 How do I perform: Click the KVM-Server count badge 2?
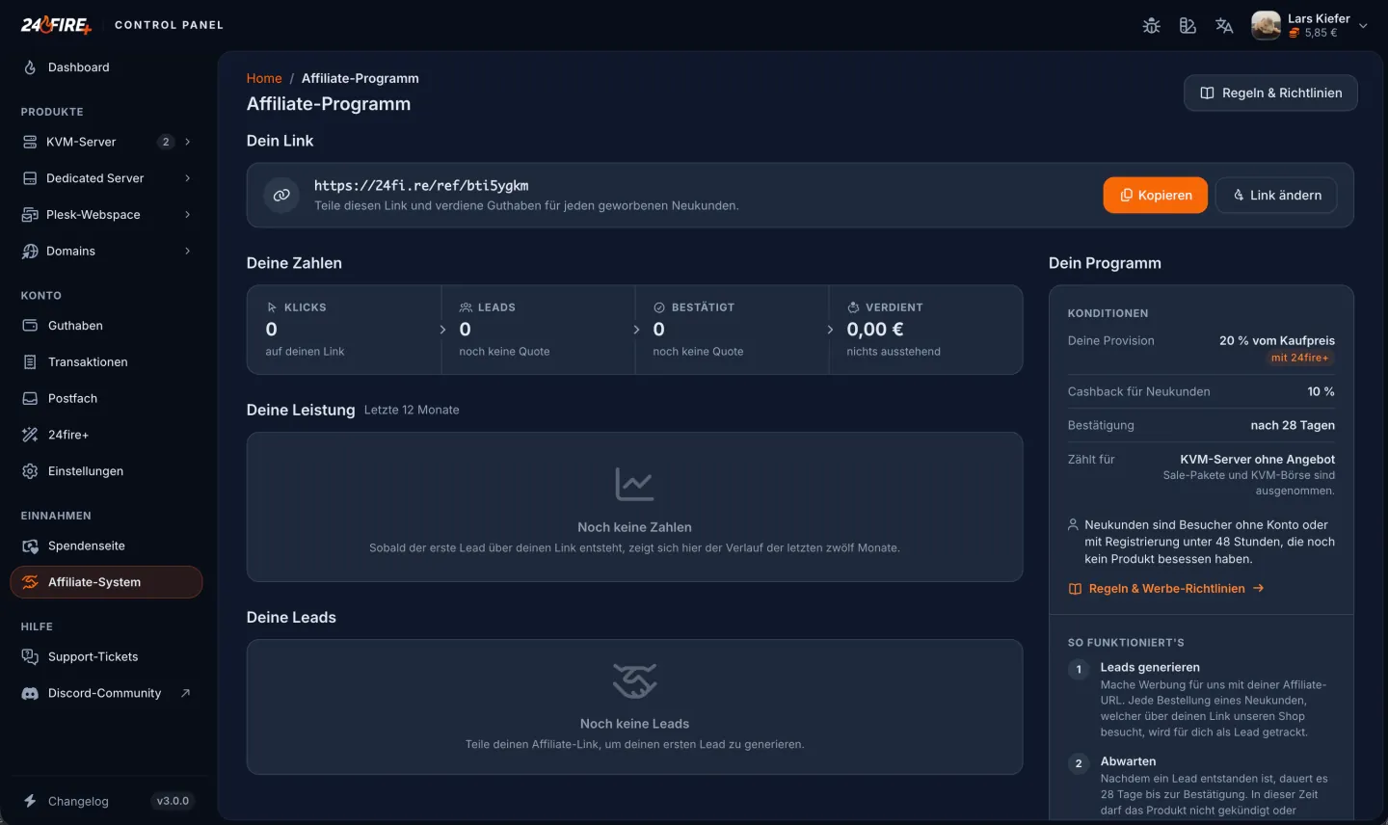tap(166, 142)
